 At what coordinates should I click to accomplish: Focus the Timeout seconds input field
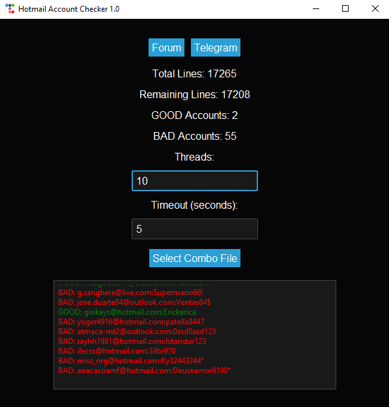coord(195,229)
